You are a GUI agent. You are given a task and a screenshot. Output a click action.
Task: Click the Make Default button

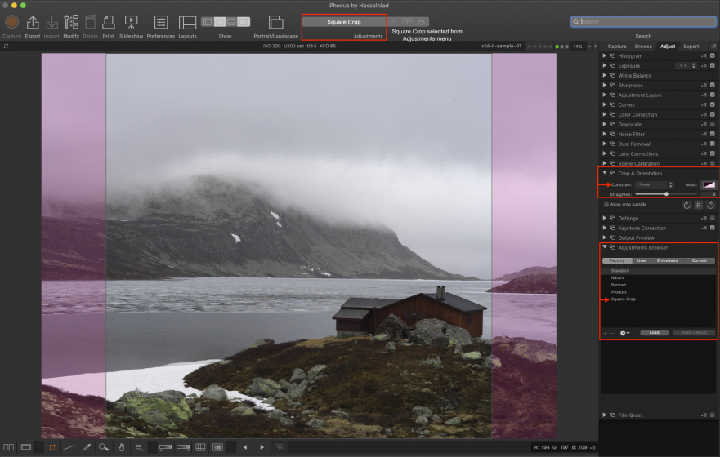(x=693, y=332)
